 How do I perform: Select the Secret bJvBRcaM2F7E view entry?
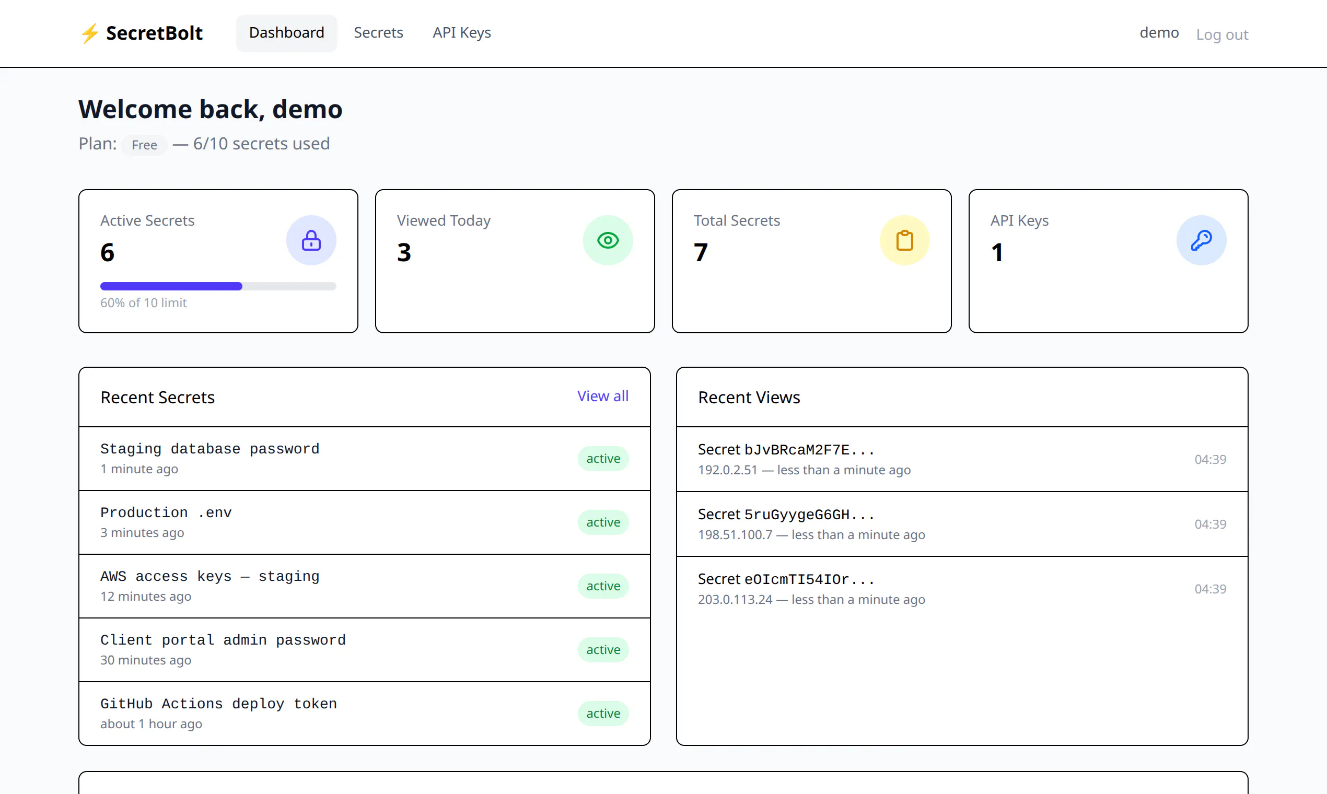click(x=962, y=459)
